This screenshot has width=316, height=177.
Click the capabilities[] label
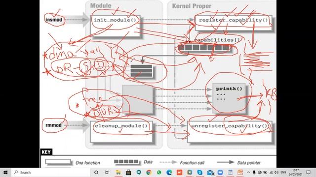click(x=217, y=40)
